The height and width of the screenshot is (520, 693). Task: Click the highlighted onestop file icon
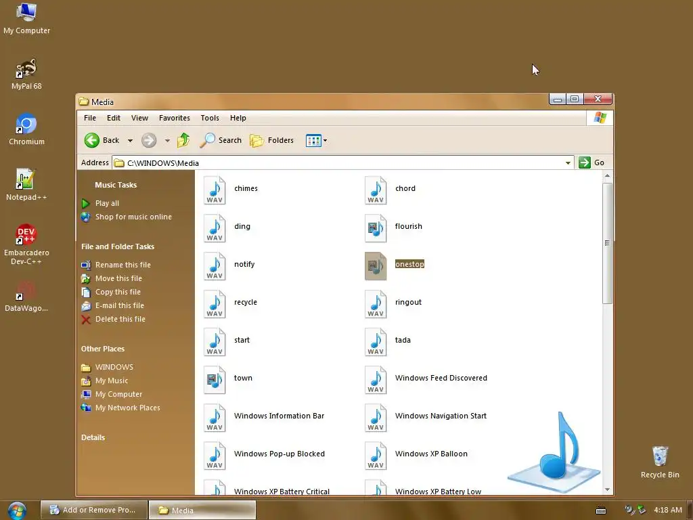coord(376,266)
